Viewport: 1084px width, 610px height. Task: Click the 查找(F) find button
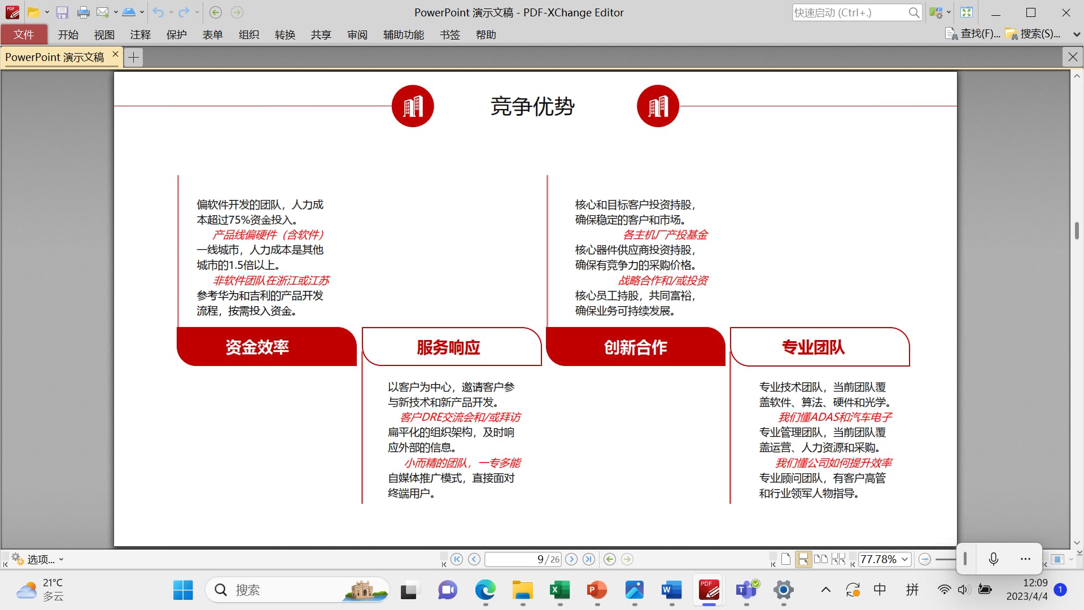coord(973,34)
